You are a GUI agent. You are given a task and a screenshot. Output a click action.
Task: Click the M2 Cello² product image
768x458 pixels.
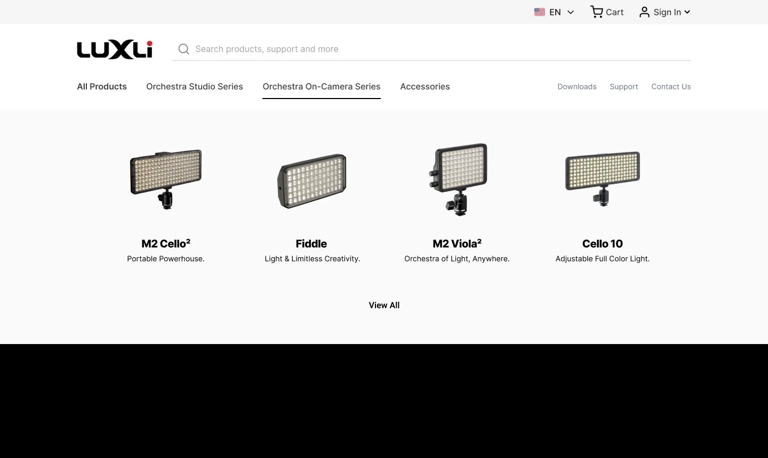(166, 179)
